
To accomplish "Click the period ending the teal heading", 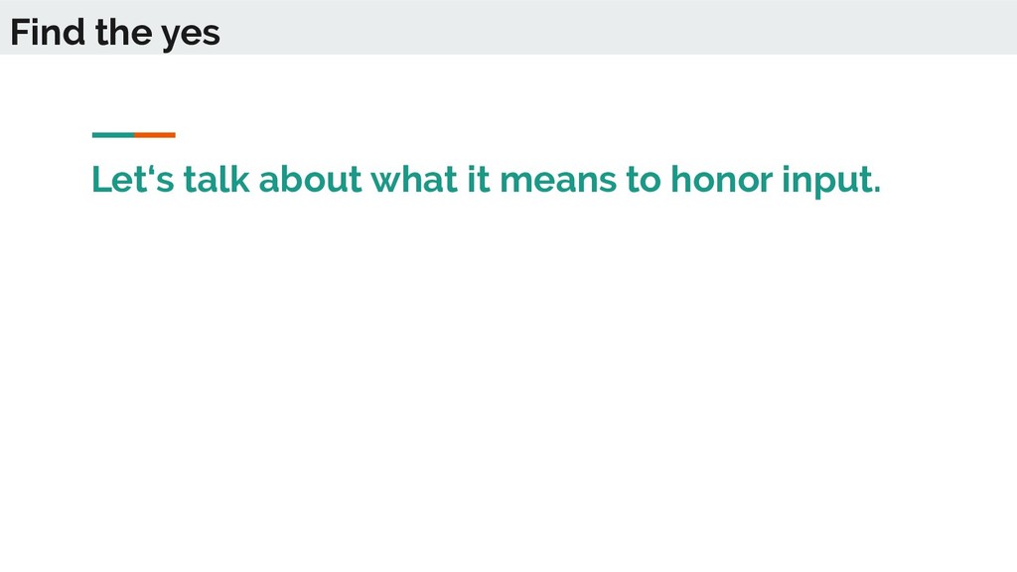I will (x=878, y=190).
